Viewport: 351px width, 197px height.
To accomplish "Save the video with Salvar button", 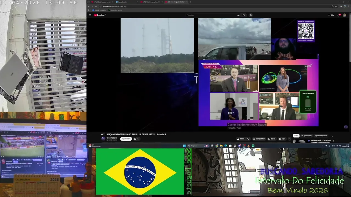I will coord(272,139).
